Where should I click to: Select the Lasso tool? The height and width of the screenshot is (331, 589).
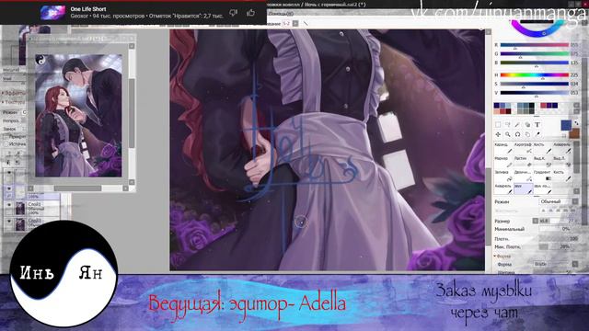click(x=507, y=125)
